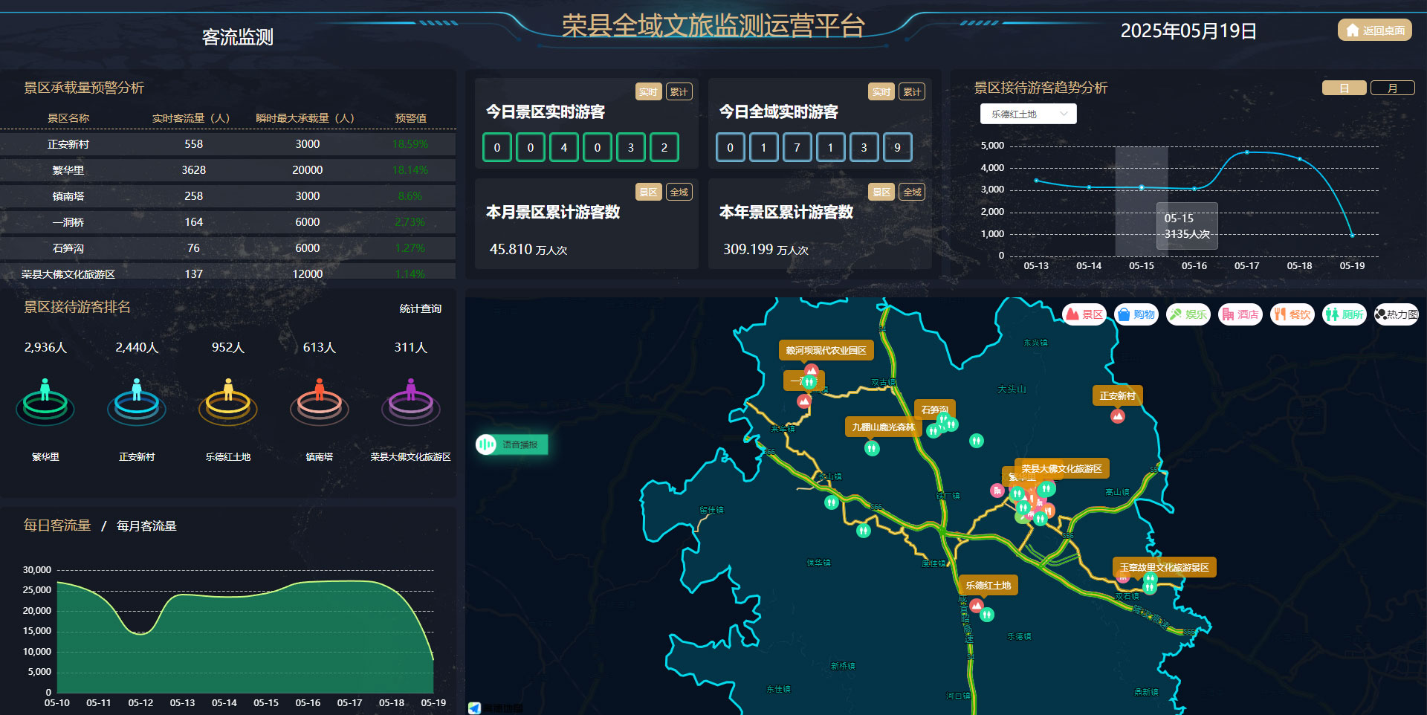Click the map marker below 乐德红土地 label
Screen dimensions: 1427x715
[x=976, y=606]
